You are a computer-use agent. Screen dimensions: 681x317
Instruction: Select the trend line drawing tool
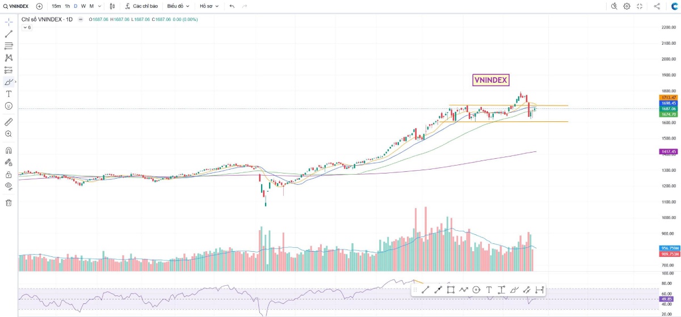click(9, 34)
